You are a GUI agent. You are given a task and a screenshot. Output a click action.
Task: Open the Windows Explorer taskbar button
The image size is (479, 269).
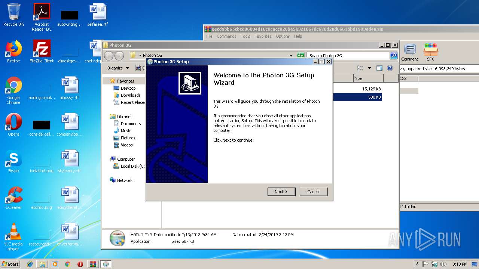click(x=42, y=264)
